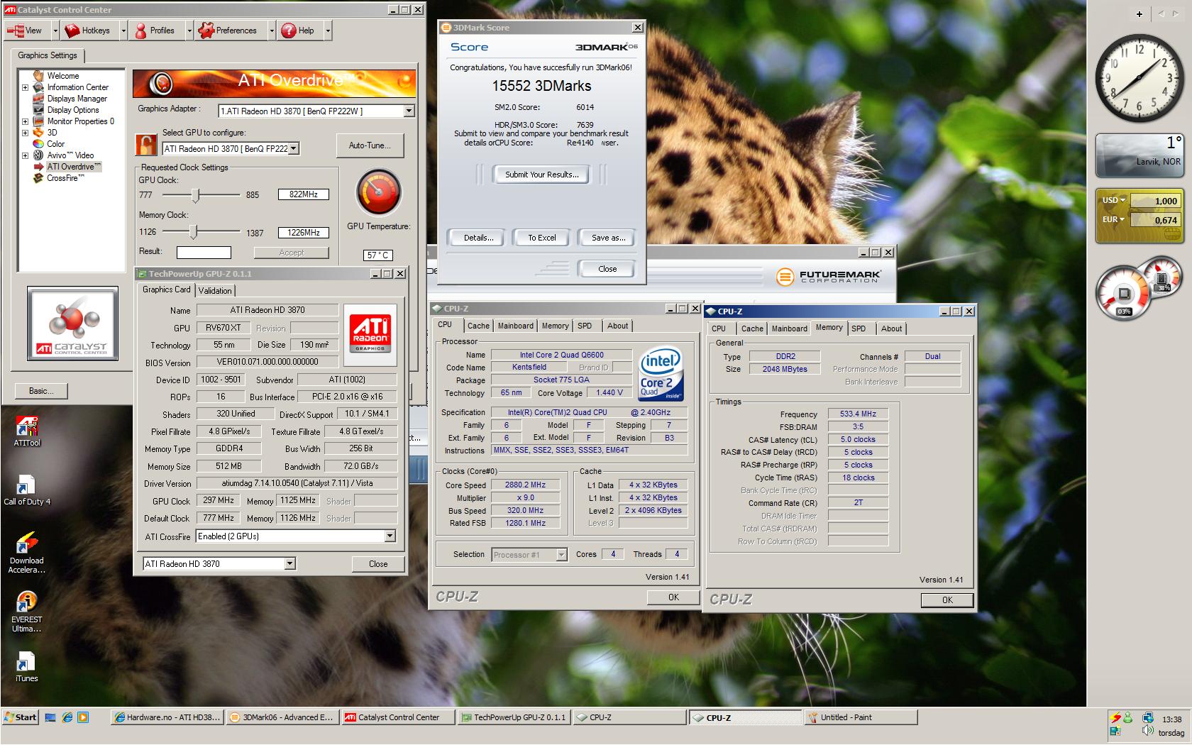This screenshot has height=745, width=1192.
Task: Click the ATI Radeon logo in GPU-Z
Action: [x=370, y=334]
